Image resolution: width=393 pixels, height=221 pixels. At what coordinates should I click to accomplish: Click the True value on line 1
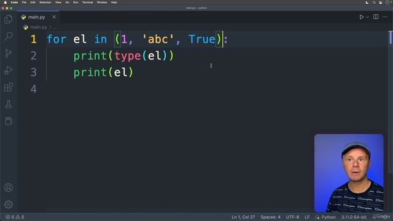pos(202,39)
